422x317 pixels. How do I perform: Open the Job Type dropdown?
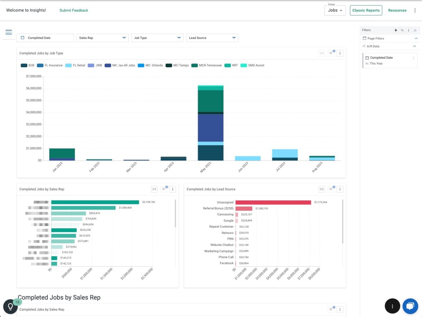157,37
